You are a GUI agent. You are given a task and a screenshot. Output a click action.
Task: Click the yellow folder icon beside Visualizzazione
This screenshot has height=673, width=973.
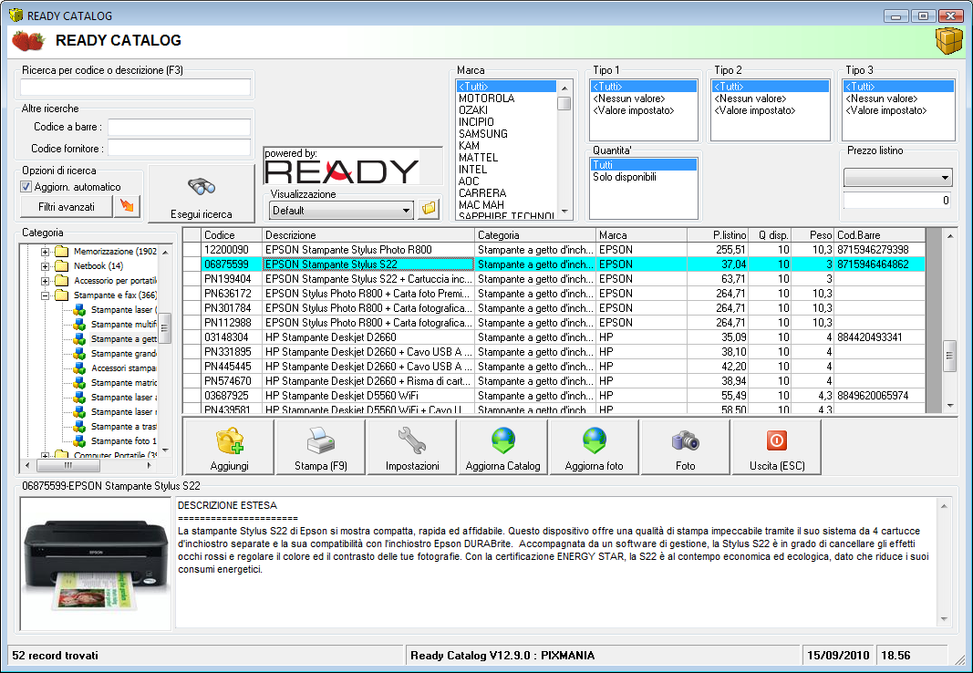click(x=429, y=209)
